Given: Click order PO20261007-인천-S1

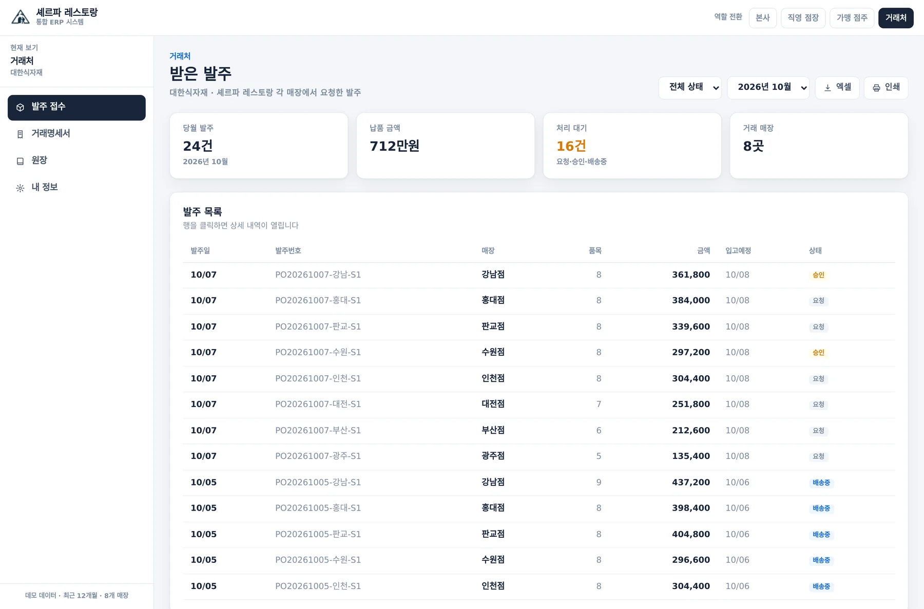Looking at the screenshot, I should pos(539,379).
